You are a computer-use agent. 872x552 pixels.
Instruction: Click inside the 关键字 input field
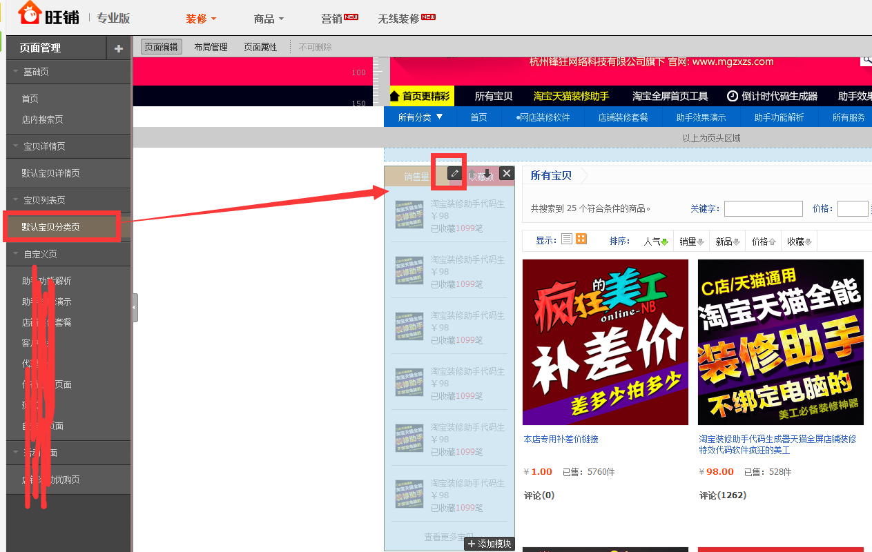point(763,208)
